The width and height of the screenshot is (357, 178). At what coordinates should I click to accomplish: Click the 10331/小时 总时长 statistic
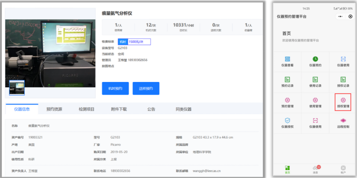(x=184, y=27)
